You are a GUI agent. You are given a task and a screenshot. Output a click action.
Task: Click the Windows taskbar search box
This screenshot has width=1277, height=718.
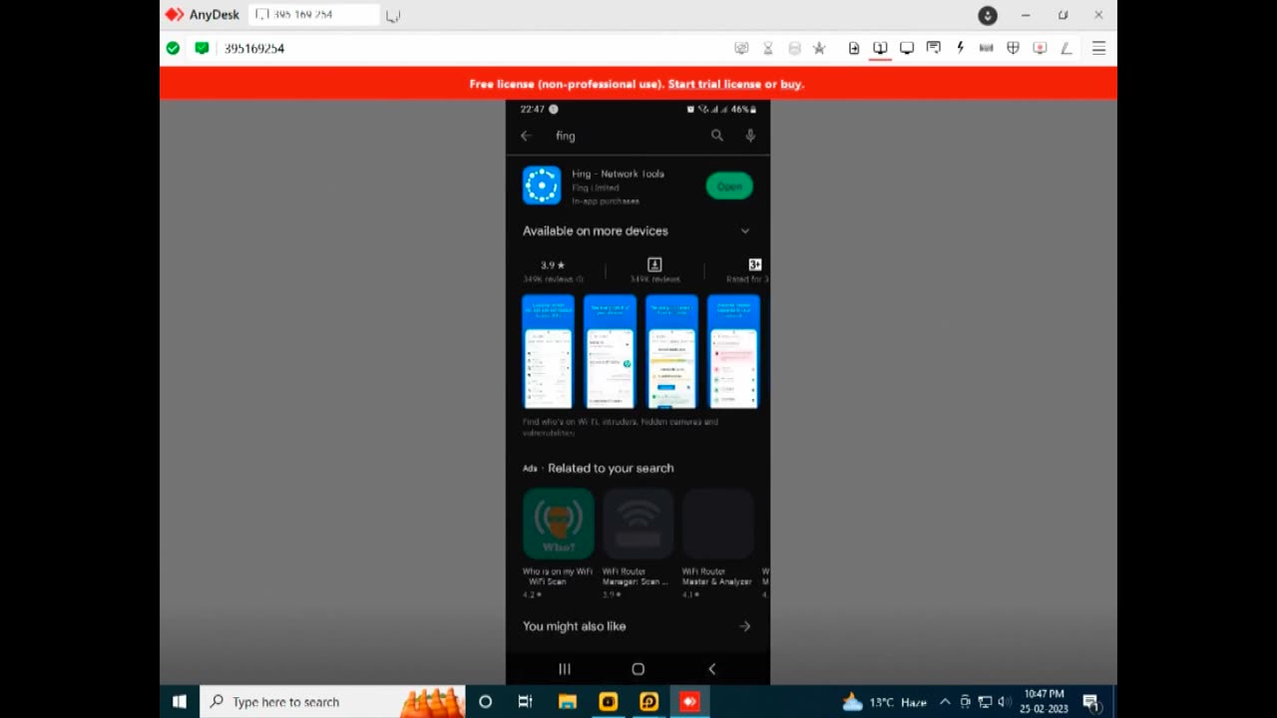(332, 702)
